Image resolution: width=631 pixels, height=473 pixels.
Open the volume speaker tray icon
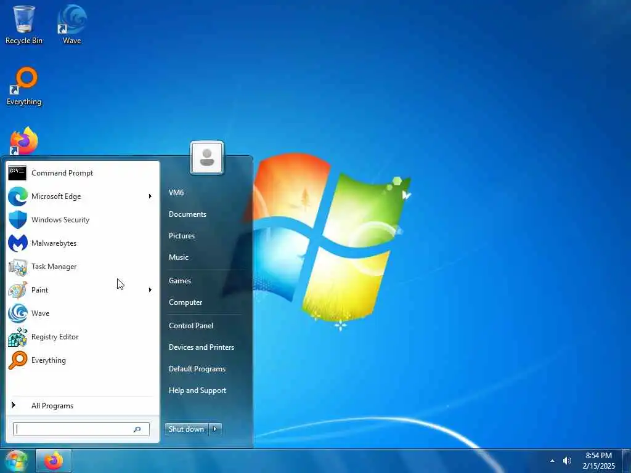568,461
